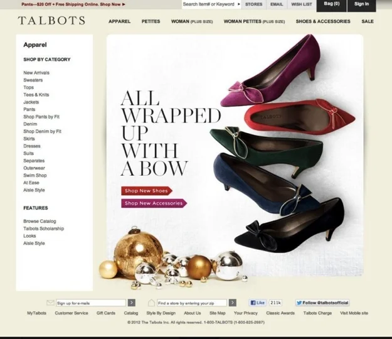The width and height of the screenshot is (392, 339).
Task: Click Talbots Scholarship link
Action: point(44,229)
